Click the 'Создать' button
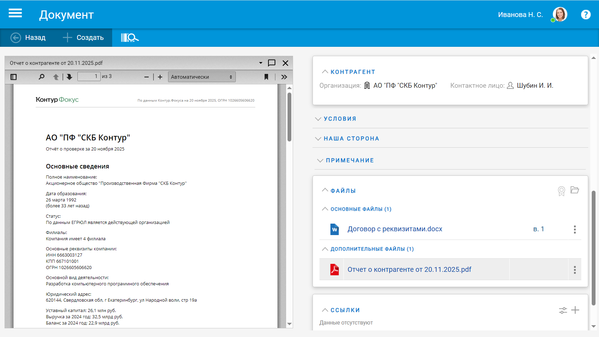The image size is (599, 337). [x=83, y=38]
